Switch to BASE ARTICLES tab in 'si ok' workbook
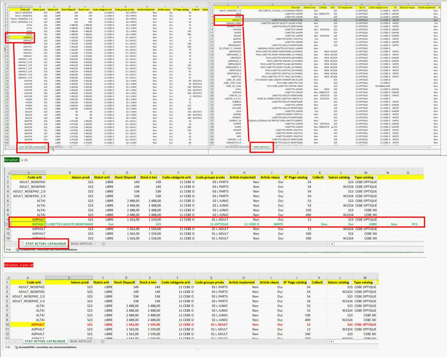This screenshot has width=447, height=357. (x=81, y=244)
